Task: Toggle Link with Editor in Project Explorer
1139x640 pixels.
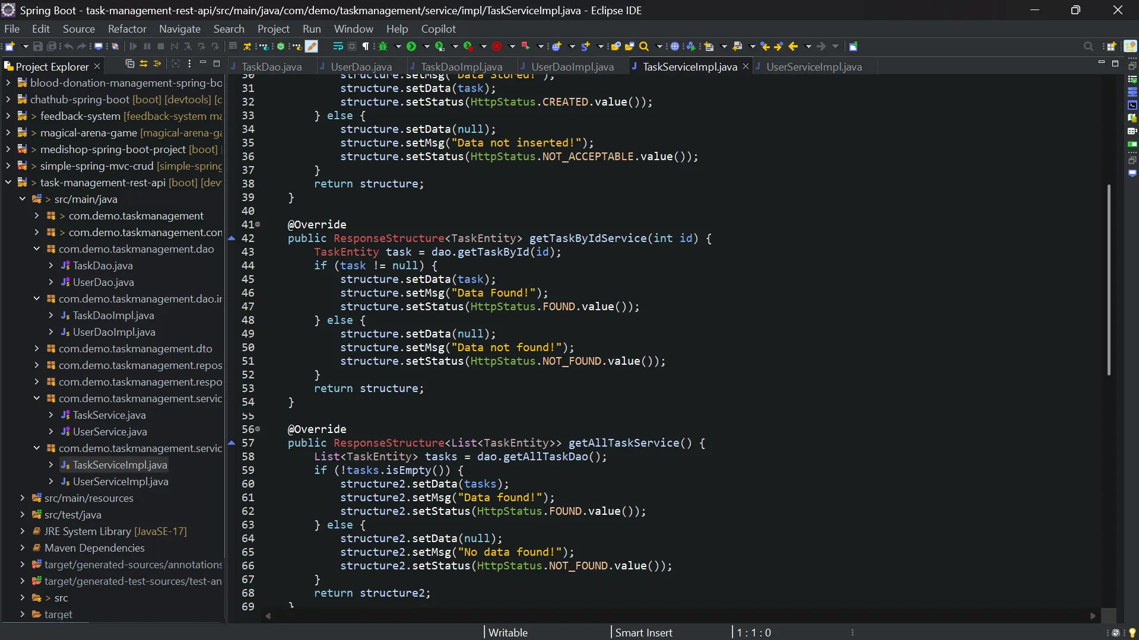Action: tap(144, 63)
